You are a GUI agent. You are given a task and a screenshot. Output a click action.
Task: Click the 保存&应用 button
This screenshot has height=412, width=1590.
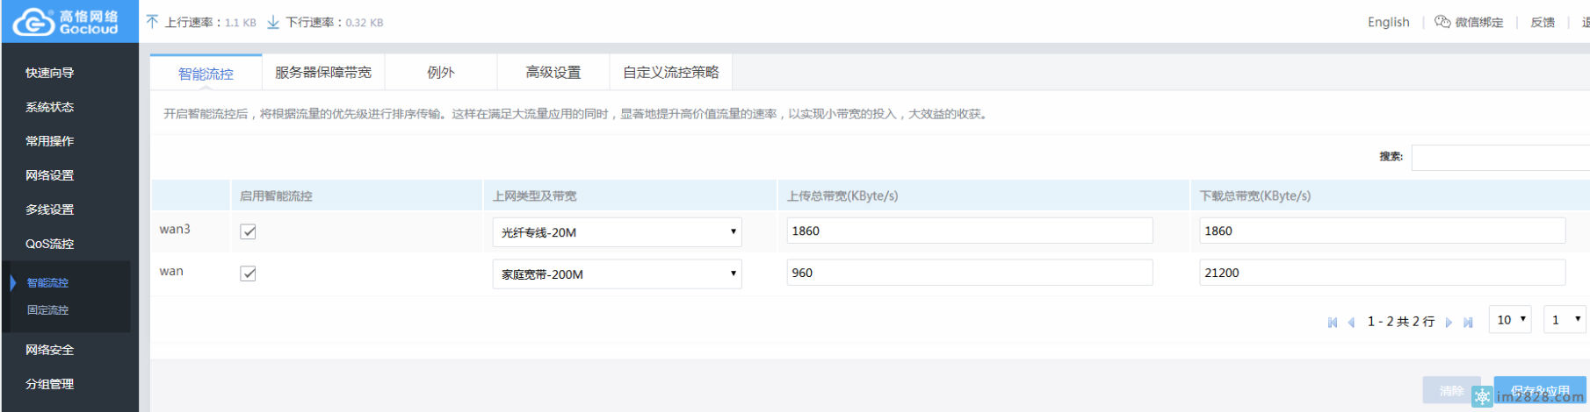[x=1540, y=391]
